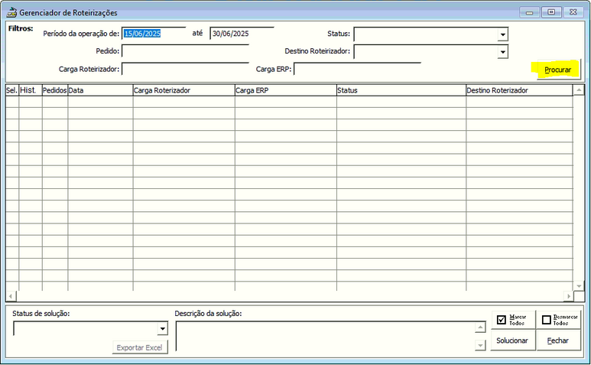Focus the Período da operação start date field
This screenshot has height=365, width=591.
click(x=154, y=33)
